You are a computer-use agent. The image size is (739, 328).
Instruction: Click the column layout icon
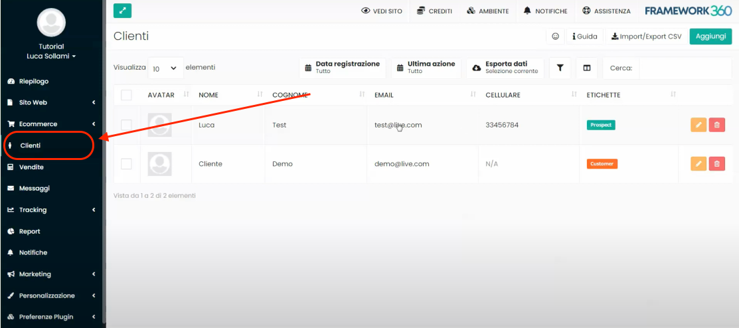point(586,68)
